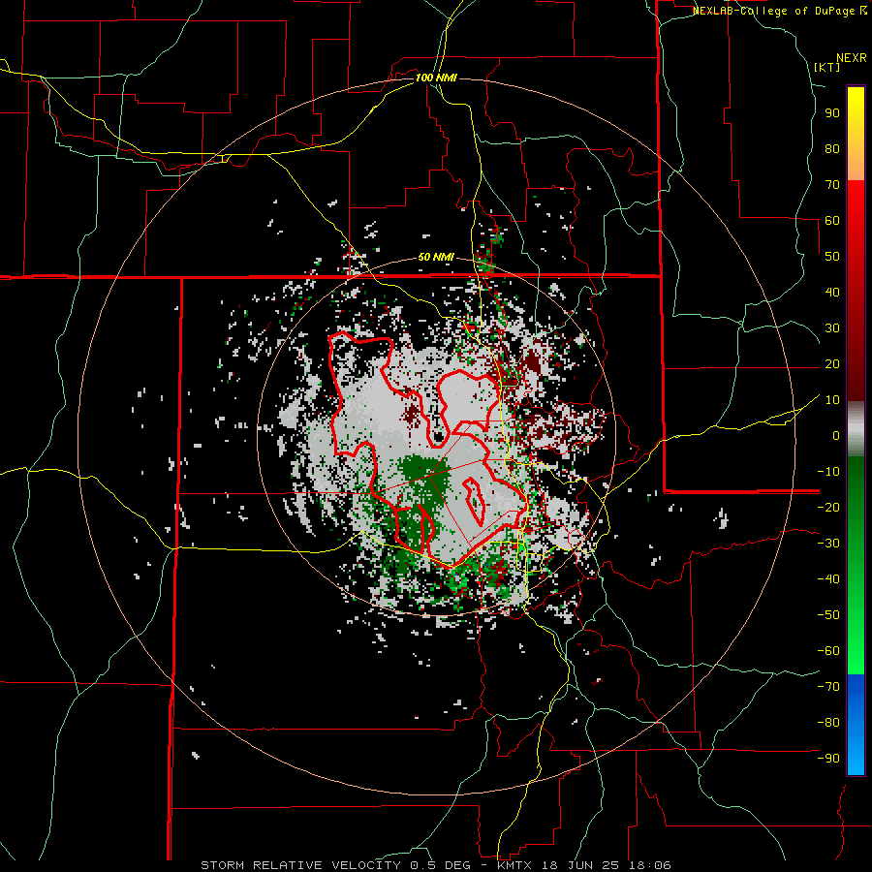Viewport: 872px width, 872px height.
Task: Click the -10 scale value
Action: click(x=828, y=472)
